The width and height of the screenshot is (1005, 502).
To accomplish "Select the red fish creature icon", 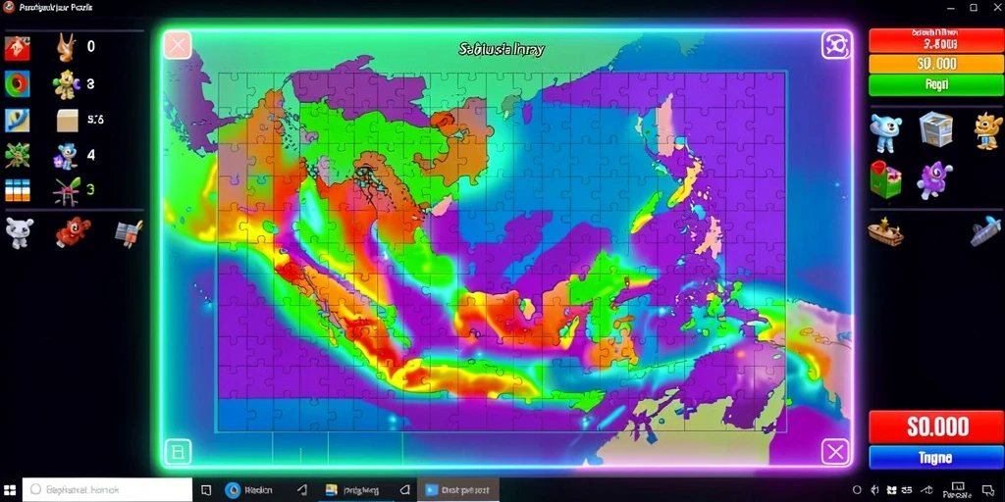I will pyautogui.click(x=72, y=231).
